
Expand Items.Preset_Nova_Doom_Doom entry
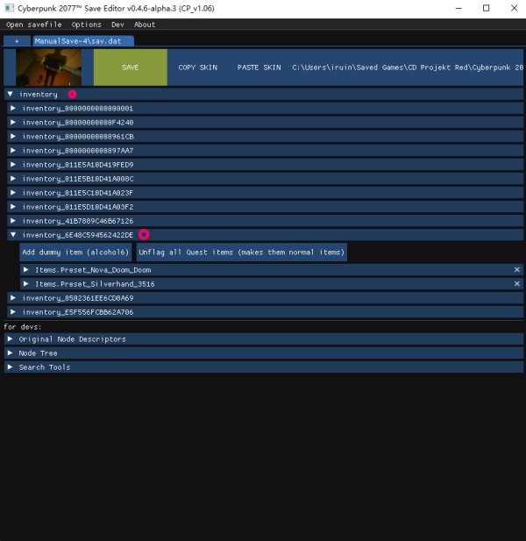pyautogui.click(x=26, y=270)
